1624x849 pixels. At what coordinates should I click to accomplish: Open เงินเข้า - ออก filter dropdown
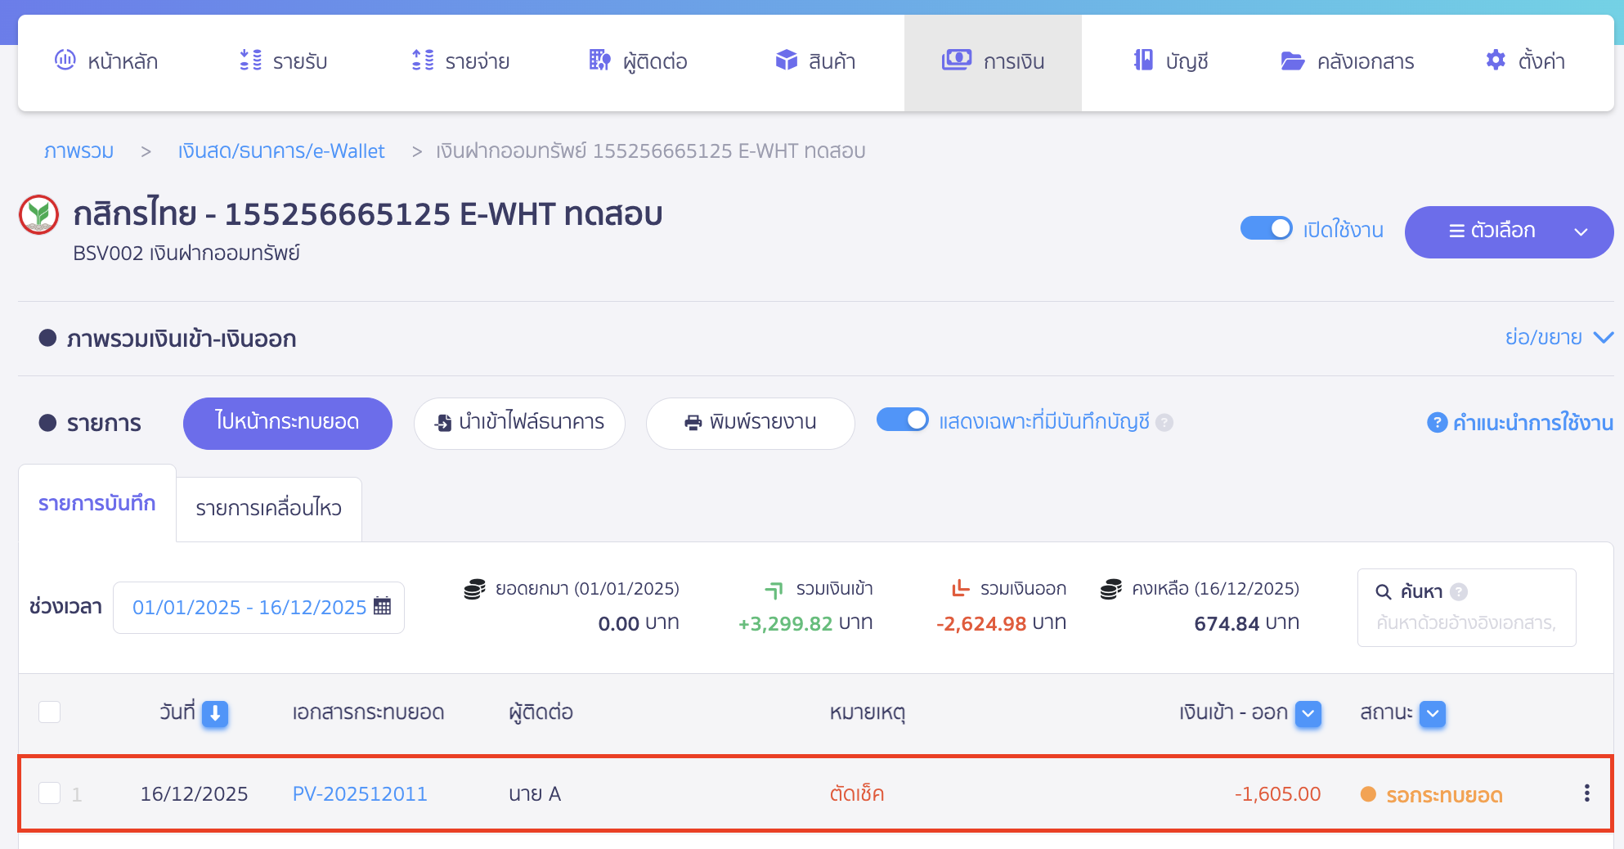pyautogui.click(x=1308, y=713)
